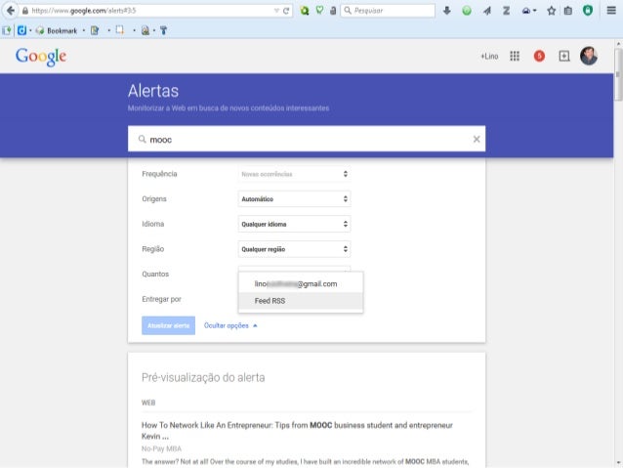Viewport: 623px width, 468px height.
Task: Open the account profile picture
Action: [589, 56]
